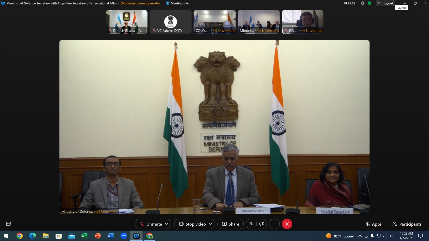429x241 pixels.
Task: Open File Explorer from taskbar
Action: 46,236
